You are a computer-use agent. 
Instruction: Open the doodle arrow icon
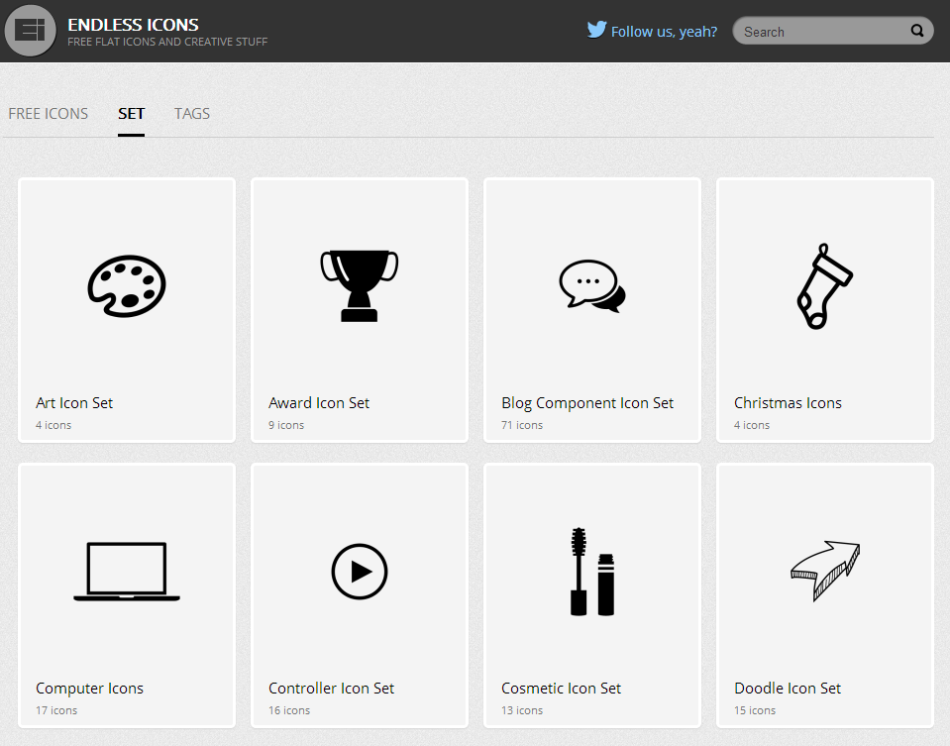tap(824, 571)
